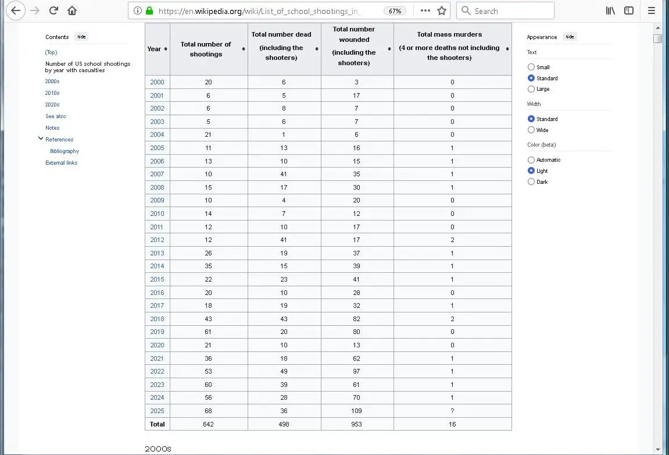Screen dimensions: 669x455
Task: Sort table by Year column arrows
Action: click(166, 49)
